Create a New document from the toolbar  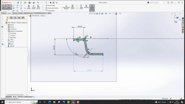(21, 3)
